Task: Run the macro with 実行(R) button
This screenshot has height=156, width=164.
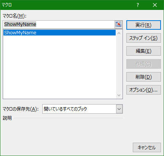Action: pyautogui.click(x=143, y=25)
